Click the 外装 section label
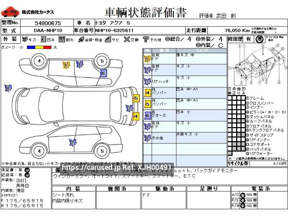This screenshot has height=216, width=288. 10,39
